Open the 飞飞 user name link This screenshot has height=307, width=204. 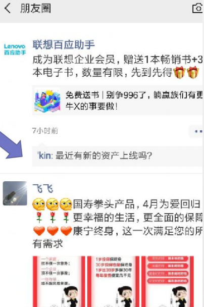(x=43, y=188)
